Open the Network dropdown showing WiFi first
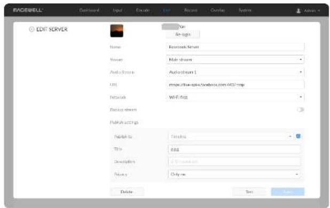Viewport: 330px width, 208px height. coord(235,97)
